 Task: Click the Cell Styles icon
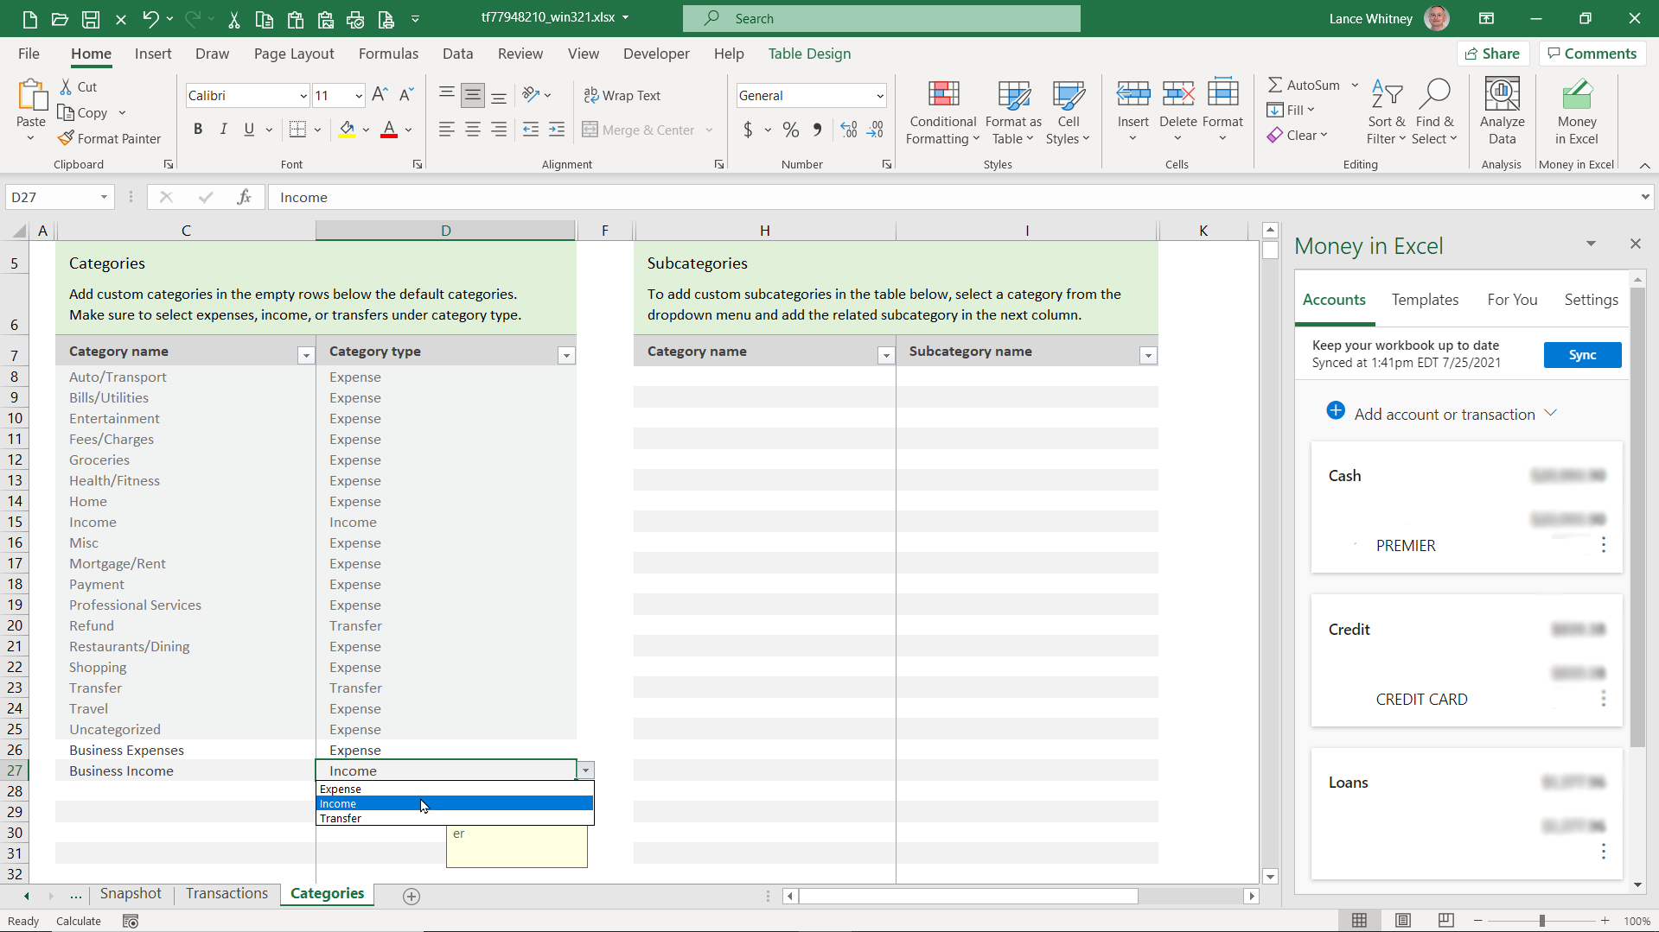(1068, 93)
